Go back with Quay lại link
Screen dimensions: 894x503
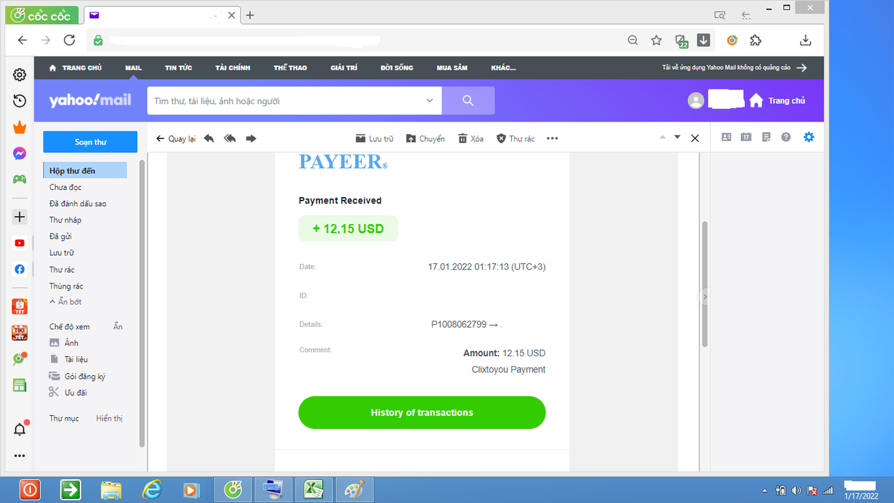tap(176, 138)
